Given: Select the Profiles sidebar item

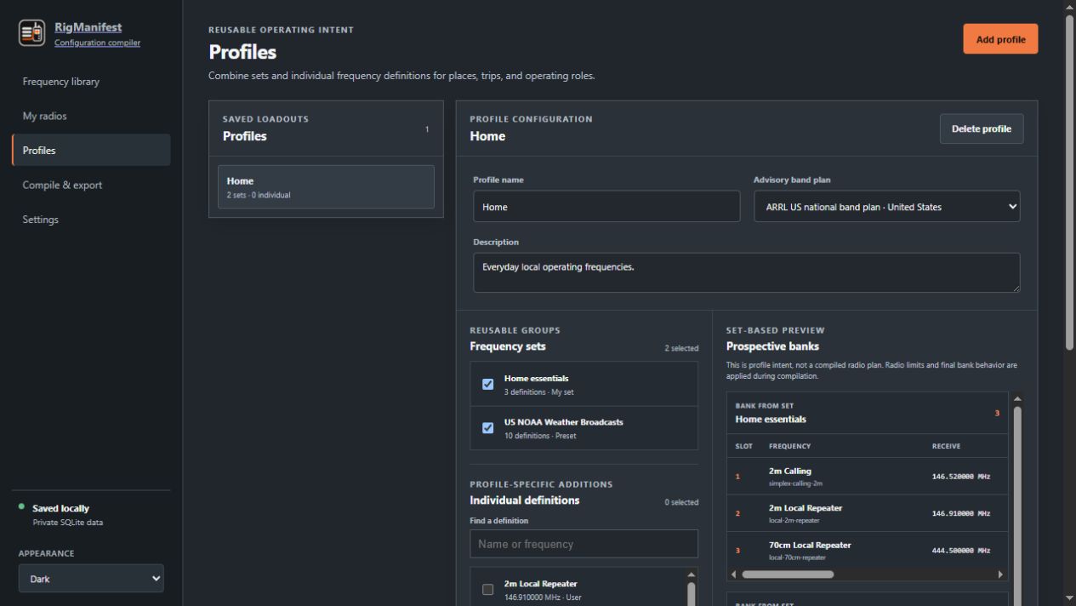Looking at the screenshot, I should [91, 151].
